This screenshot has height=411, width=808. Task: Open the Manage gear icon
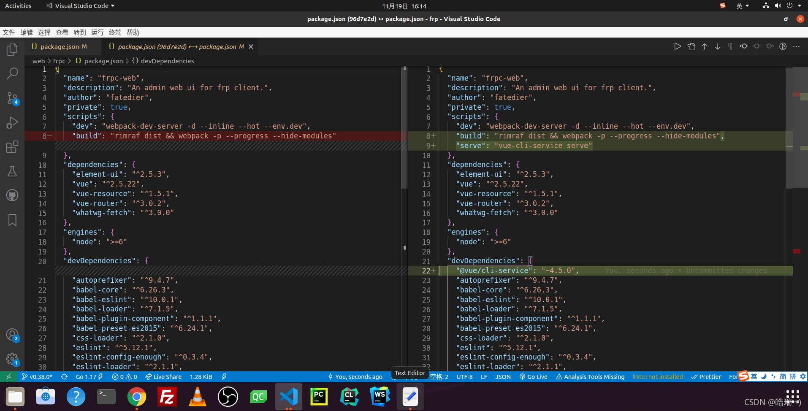tap(12, 360)
